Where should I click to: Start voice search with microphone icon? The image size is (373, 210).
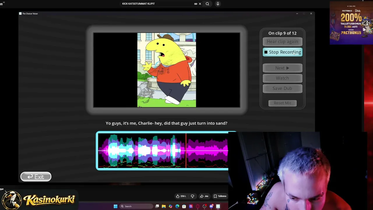click(218, 4)
